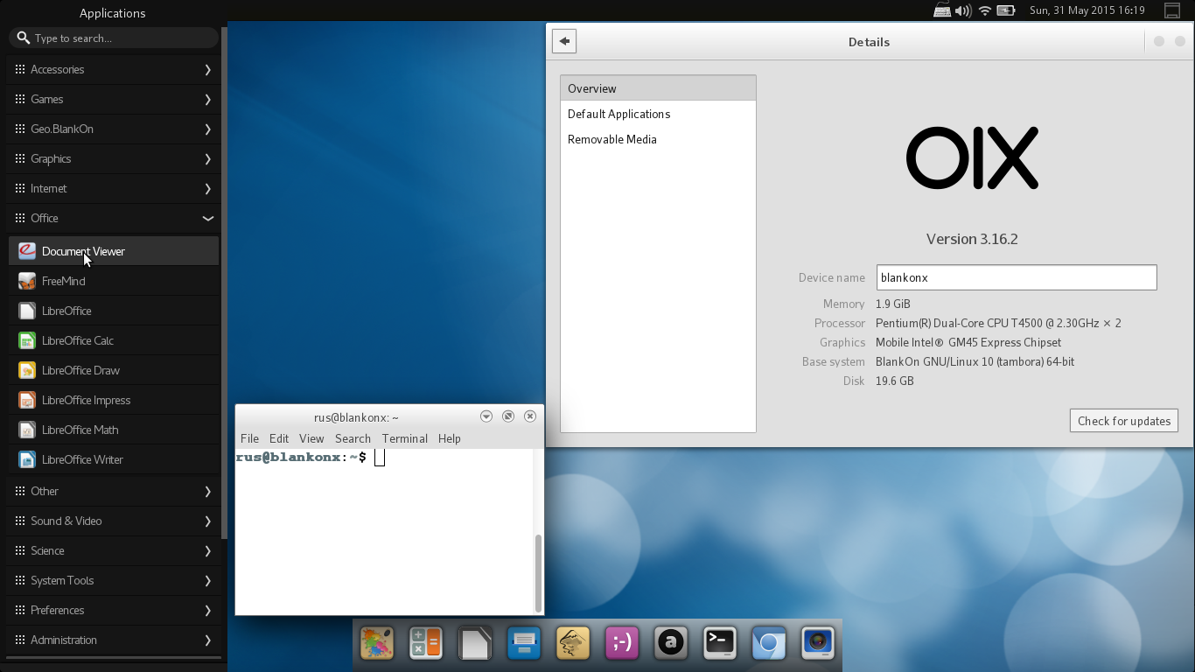Launch Inkscape from the dock

tap(573, 644)
